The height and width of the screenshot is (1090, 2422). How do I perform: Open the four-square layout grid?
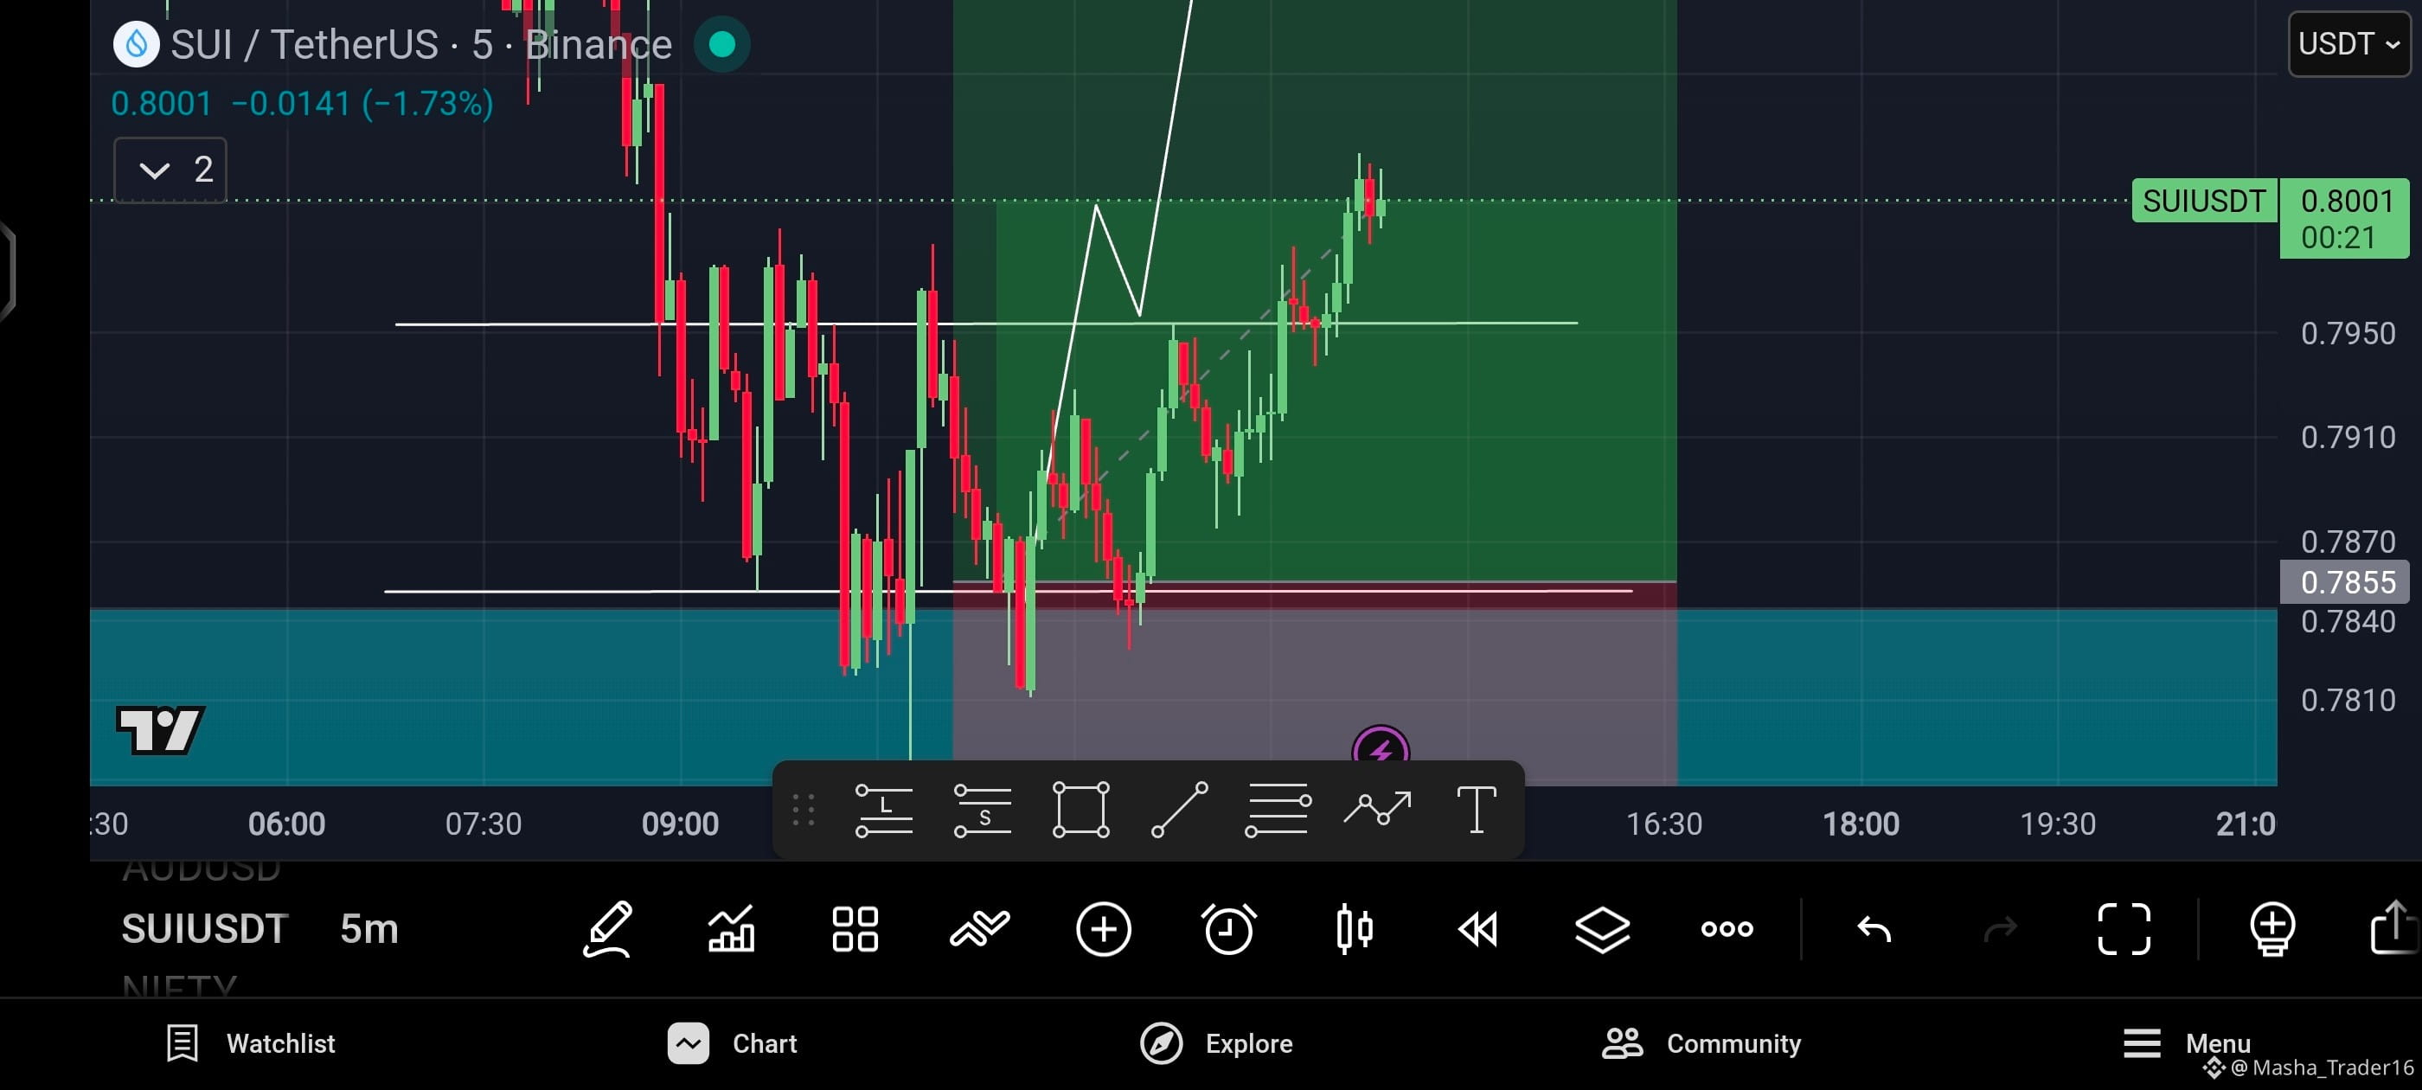855,929
